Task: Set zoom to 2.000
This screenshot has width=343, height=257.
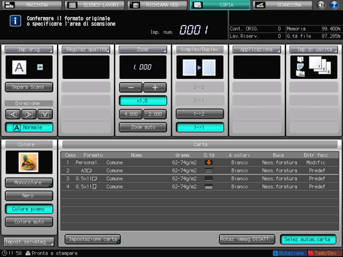Action: (x=155, y=114)
